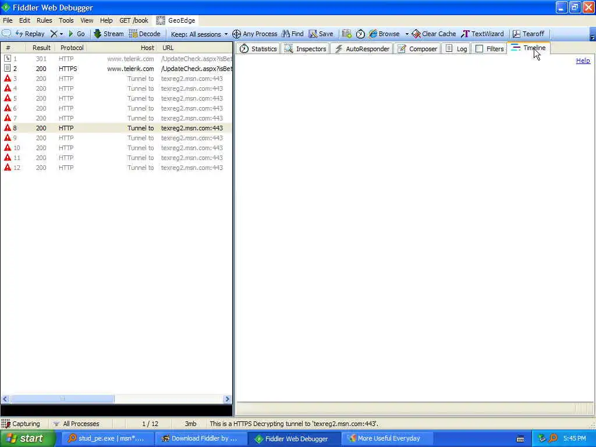Tearoff the inspectors panel
Image resolution: width=596 pixels, height=447 pixels.
528,34
